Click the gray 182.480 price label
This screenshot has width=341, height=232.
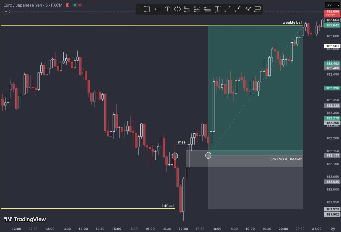click(332, 68)
